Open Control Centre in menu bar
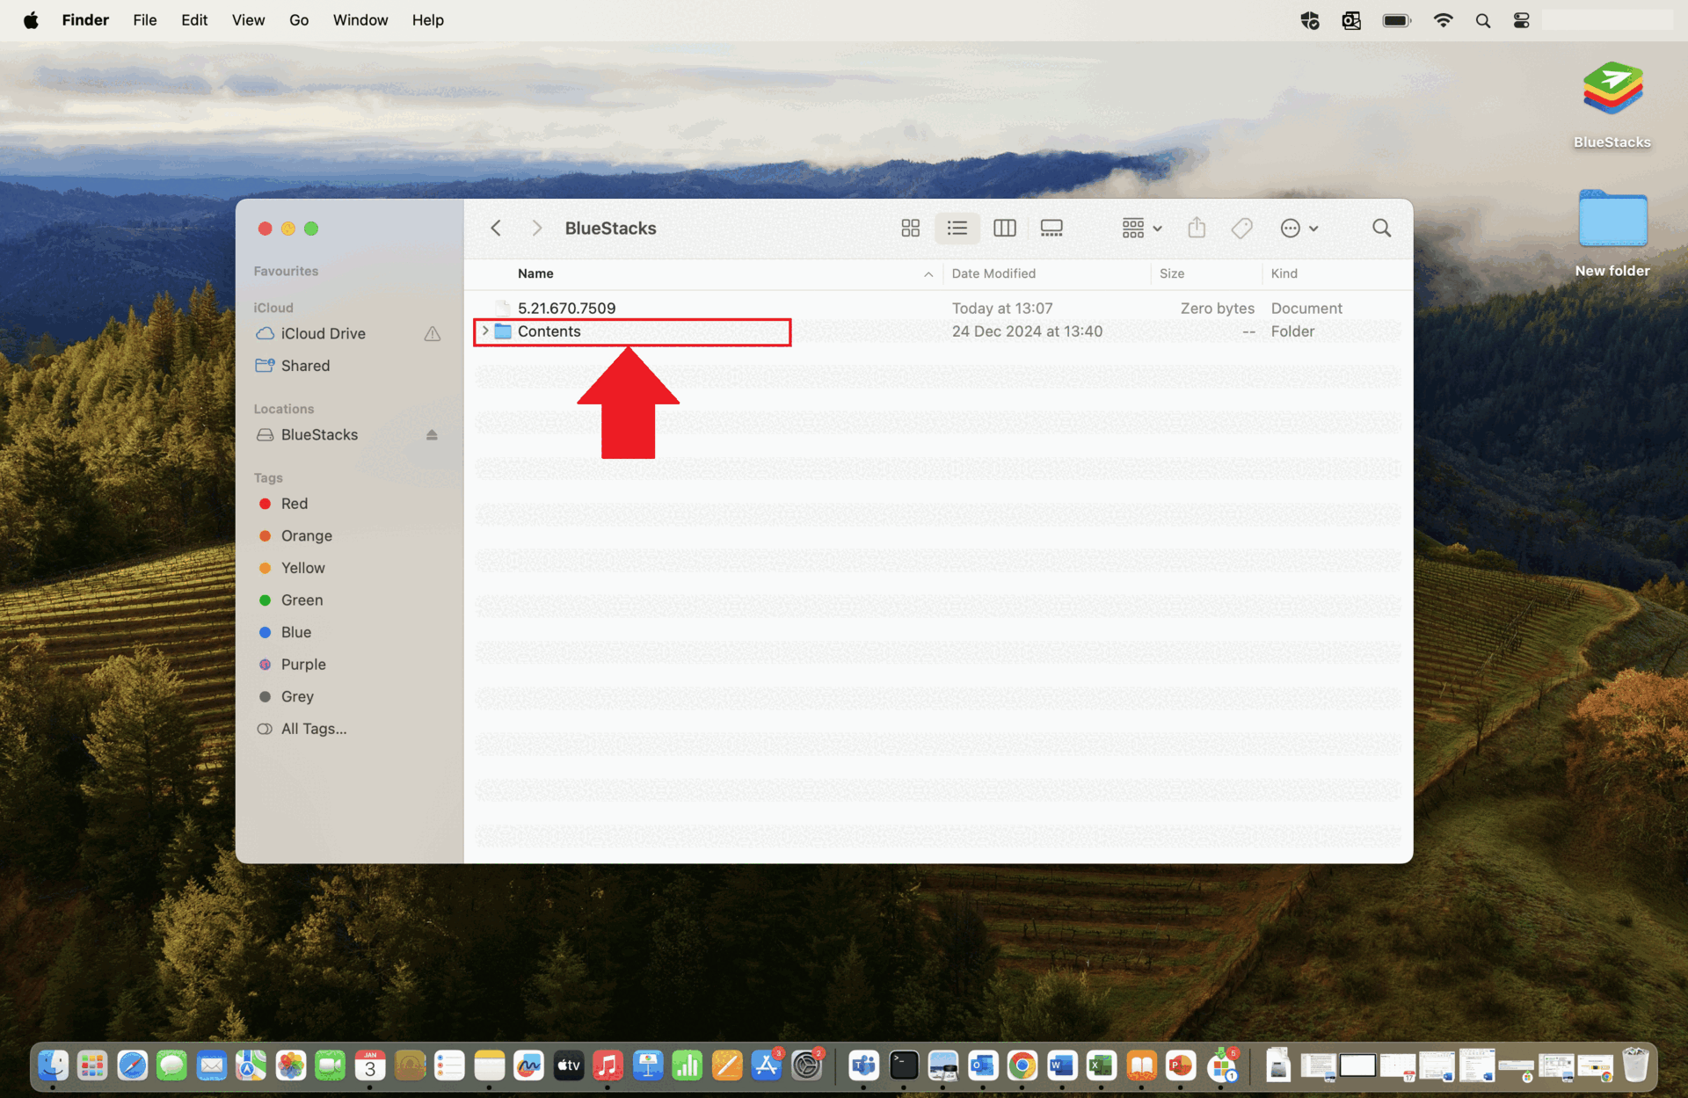This screenshot has width=1688, height=1098. click(x=1522, y=20)
